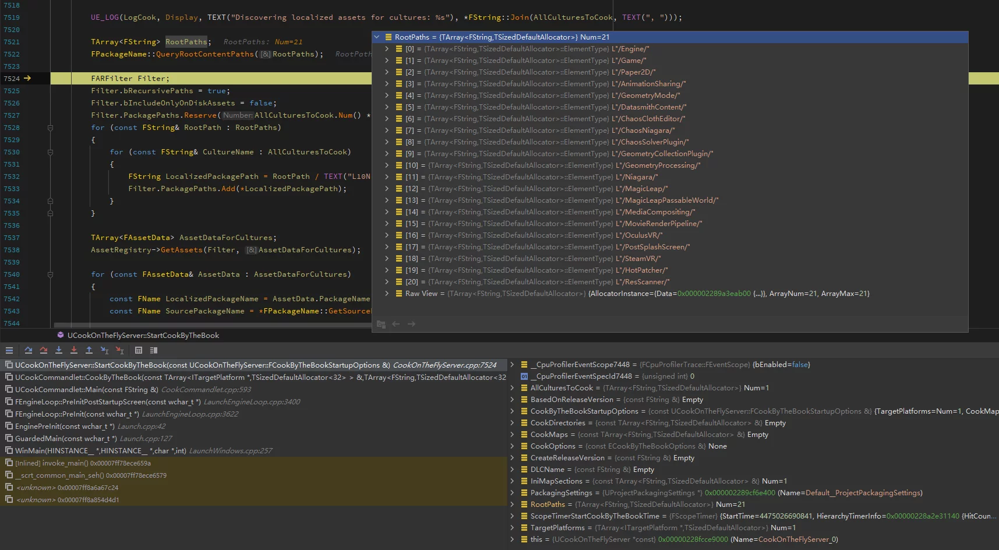Viewport: 999px width, 550px height.
Task: Expand array element [1] "/Game/"
Action: 387,61
